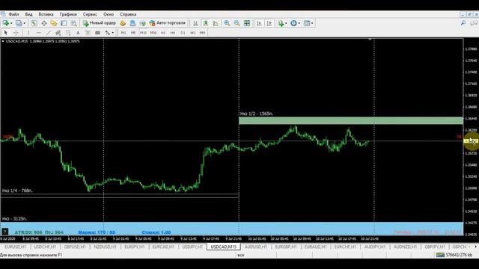This screenshot has width=479, height=269.
Task: Click the connection status 576643/276 kb
Action: (x=454, y=255)
